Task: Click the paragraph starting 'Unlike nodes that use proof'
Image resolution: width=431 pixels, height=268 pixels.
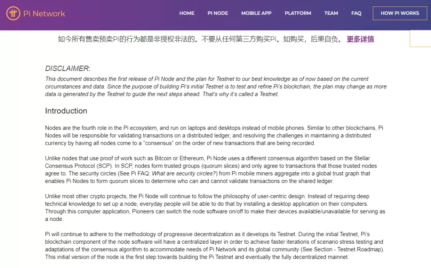Action: pos(211,170)
